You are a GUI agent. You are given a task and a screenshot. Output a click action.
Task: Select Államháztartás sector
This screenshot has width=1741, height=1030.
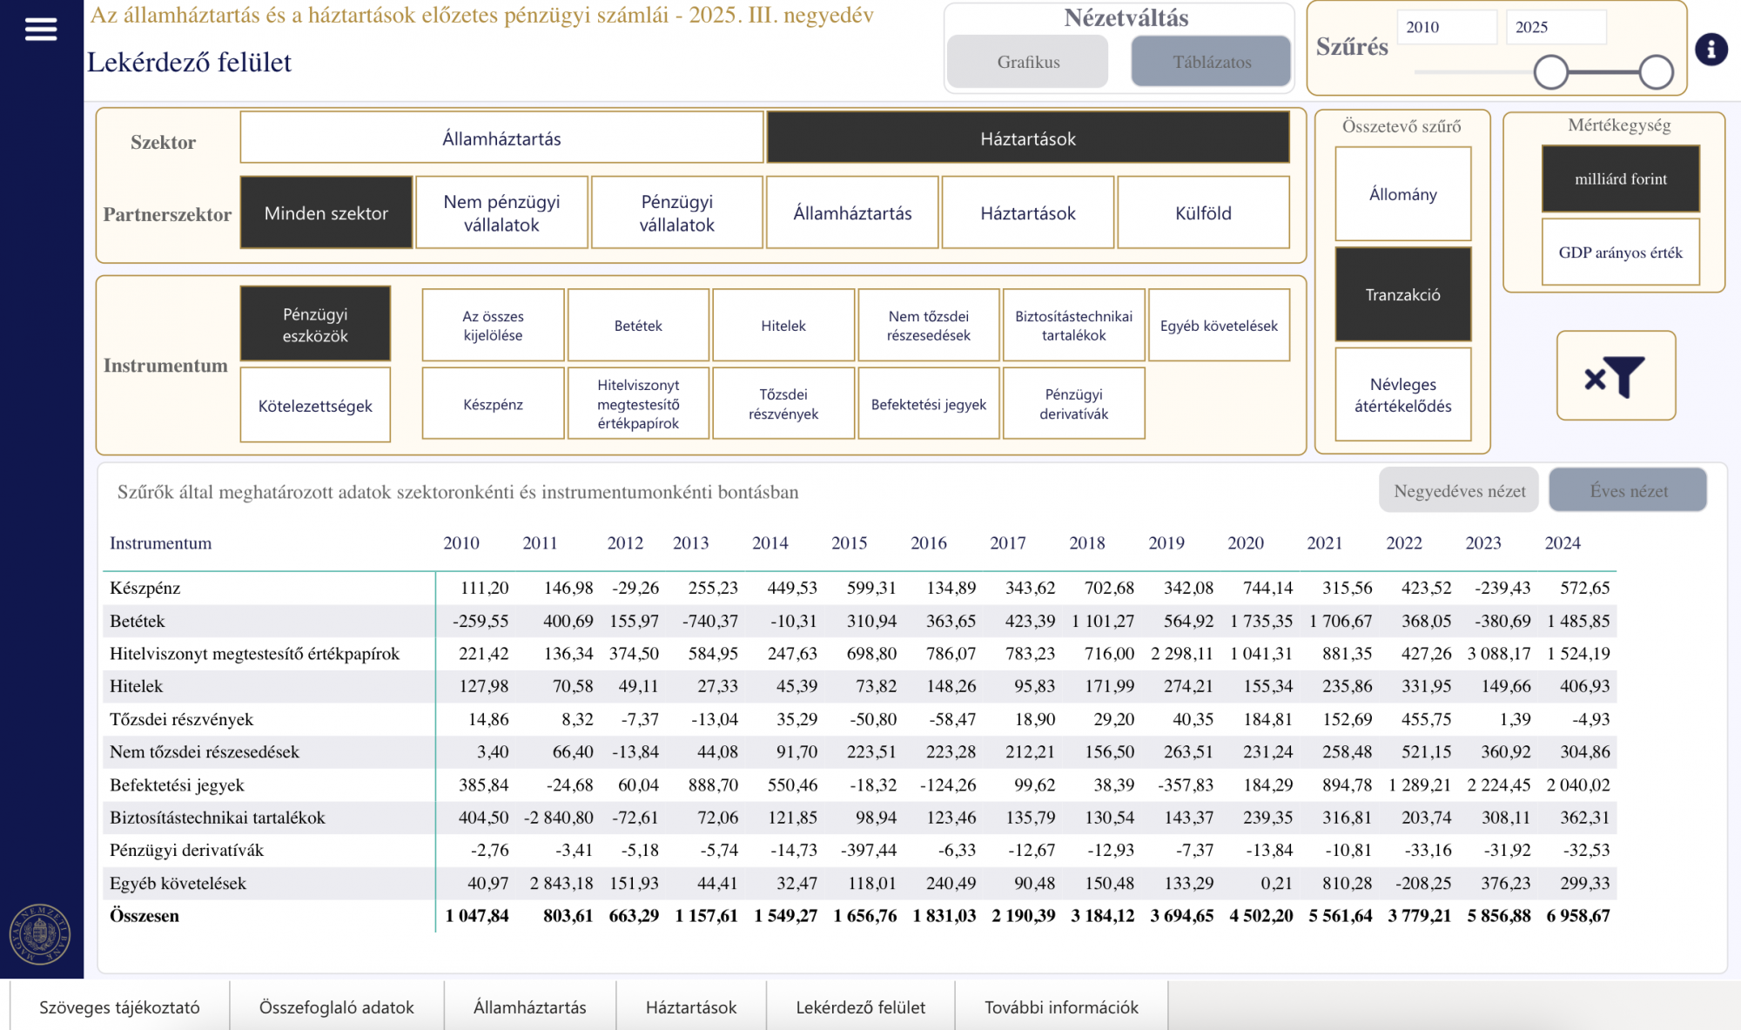[501, 138]
